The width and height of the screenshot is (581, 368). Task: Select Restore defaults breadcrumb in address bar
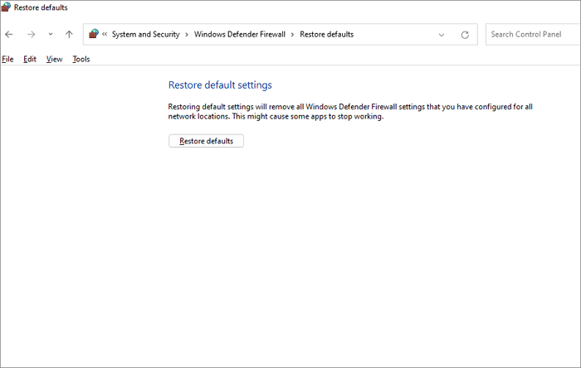click(326, 35)
